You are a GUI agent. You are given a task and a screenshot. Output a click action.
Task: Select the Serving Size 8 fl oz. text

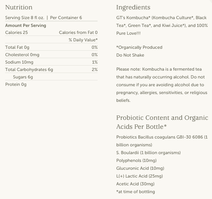coord(25,18)
